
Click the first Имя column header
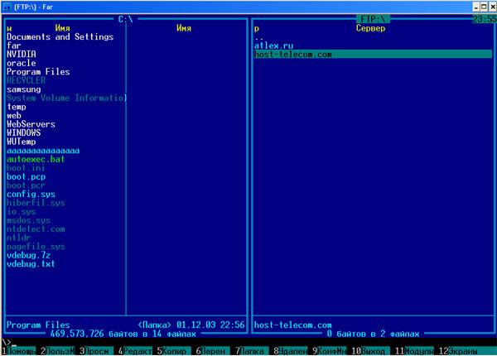[62, 28]
